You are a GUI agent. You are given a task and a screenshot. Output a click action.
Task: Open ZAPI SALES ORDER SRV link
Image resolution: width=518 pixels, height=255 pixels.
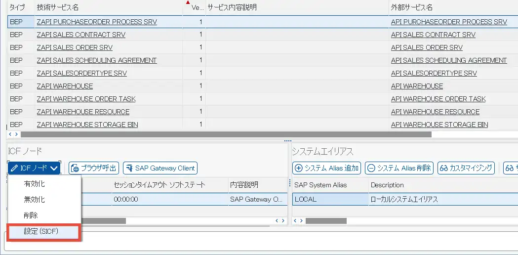(75, 47)
